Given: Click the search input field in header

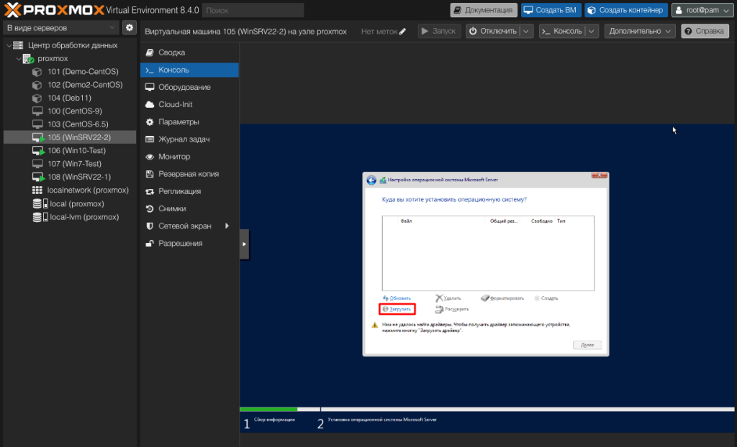Looking at the screenshot, I should pos(253,11).
